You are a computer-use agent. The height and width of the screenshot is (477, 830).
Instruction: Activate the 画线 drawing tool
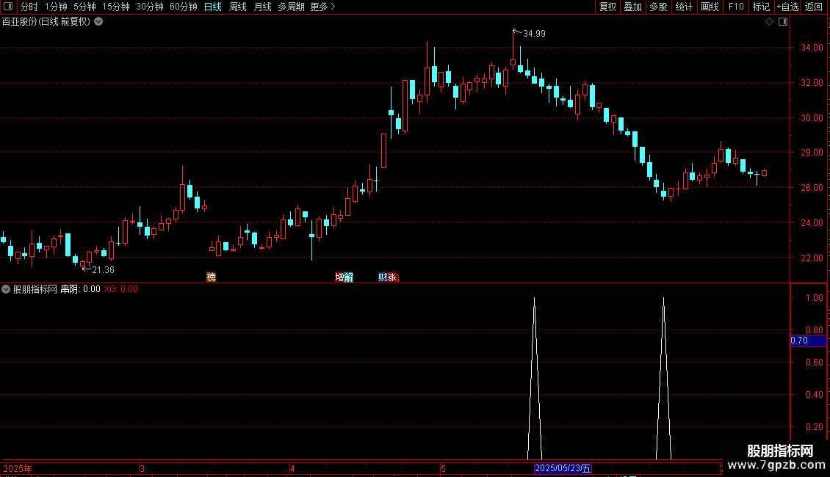710,7
